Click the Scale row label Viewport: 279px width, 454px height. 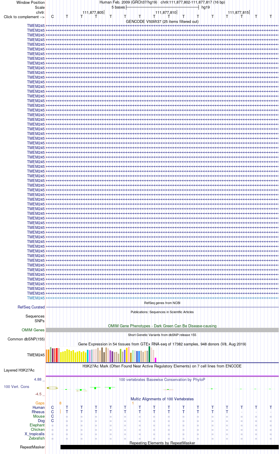click(40, 7)
